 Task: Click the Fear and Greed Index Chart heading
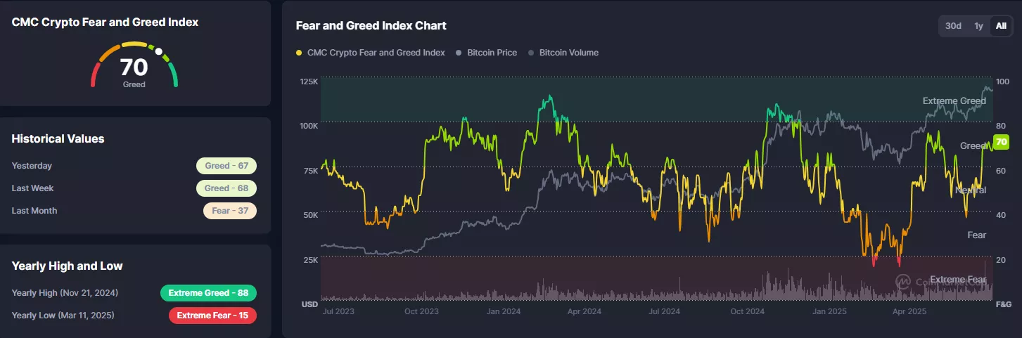click(x=371, y=26)
